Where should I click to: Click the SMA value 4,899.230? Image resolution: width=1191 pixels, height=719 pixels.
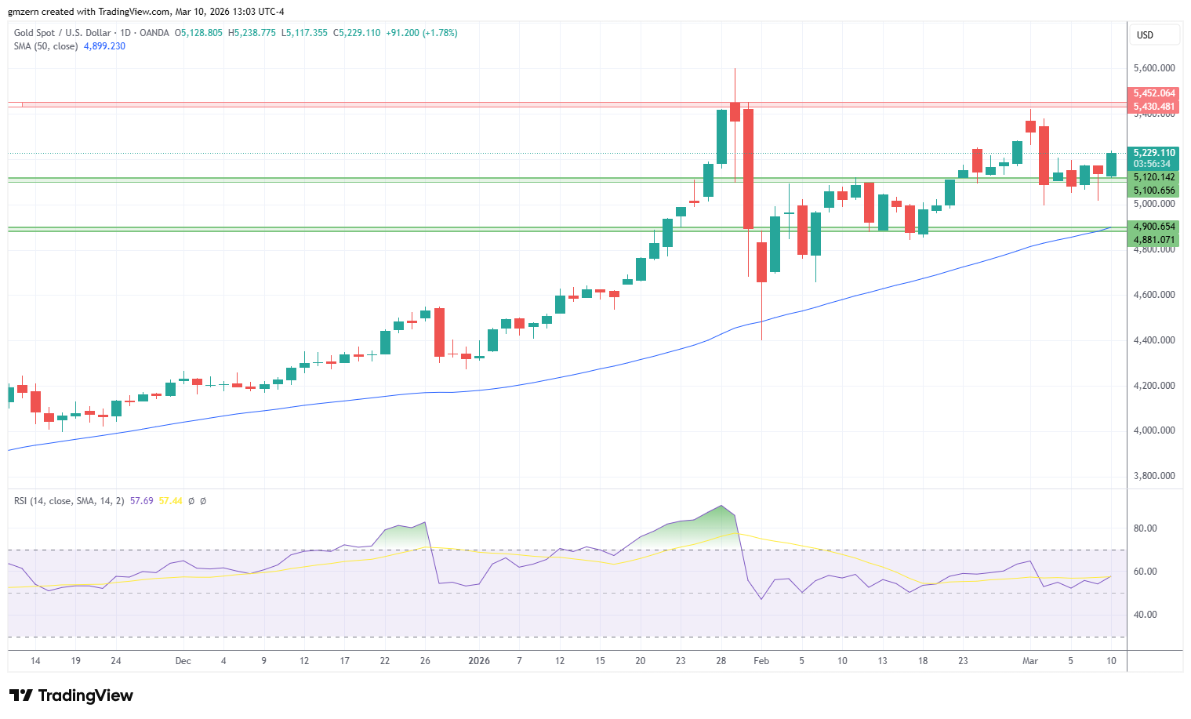click(105, 46)
